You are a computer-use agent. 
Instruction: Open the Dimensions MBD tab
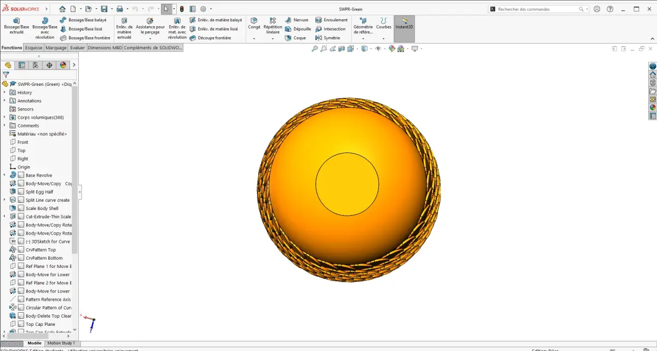pos(105,48)
